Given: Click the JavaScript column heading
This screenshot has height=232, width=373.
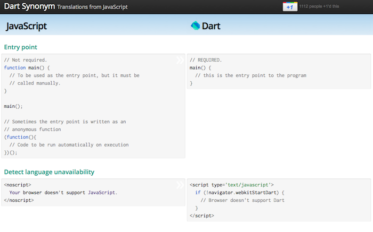Looking at the screenshot, I should 26,26.
